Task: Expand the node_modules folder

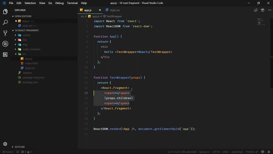Action: coord(31,49)
